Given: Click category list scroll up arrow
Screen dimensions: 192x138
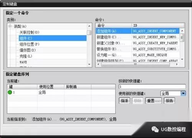Looking at the screenshot, I should pyautogui.click(x=89, y=26).
